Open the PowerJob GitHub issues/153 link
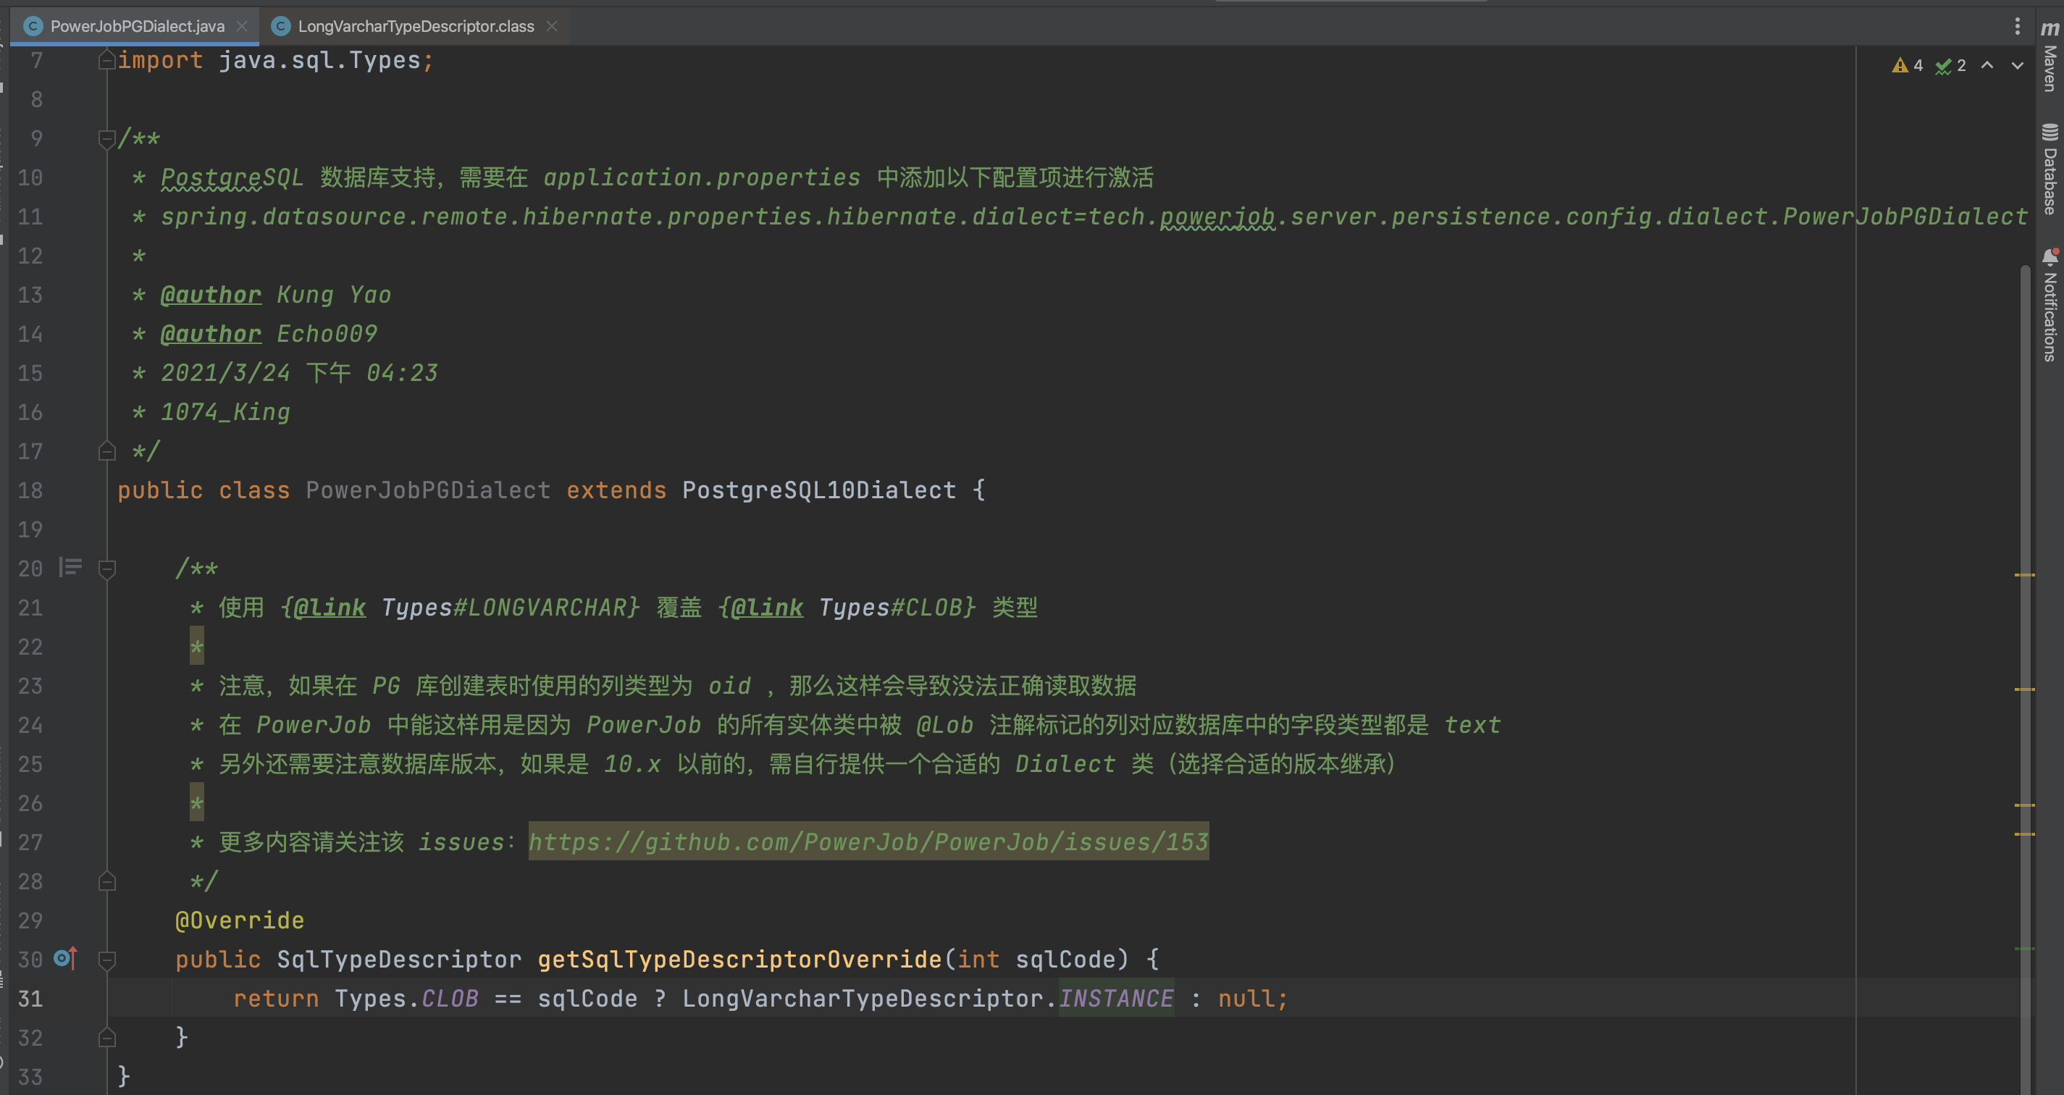Screen dimensions: 2064x1095 868,841
